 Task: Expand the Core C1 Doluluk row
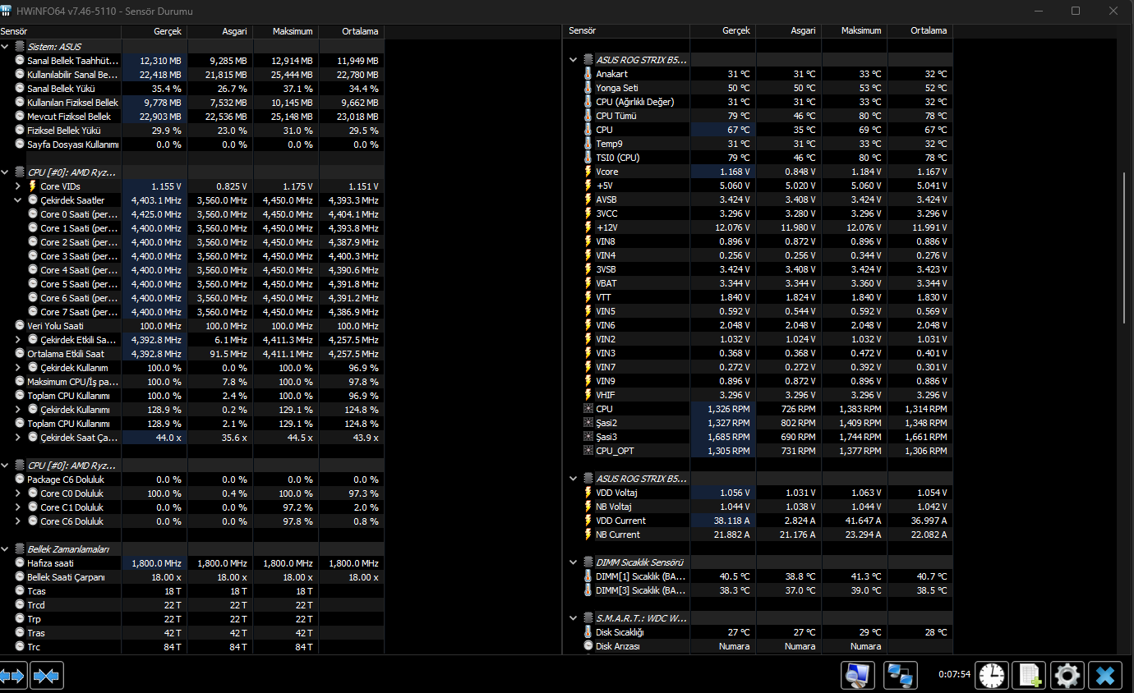[18, 507]
